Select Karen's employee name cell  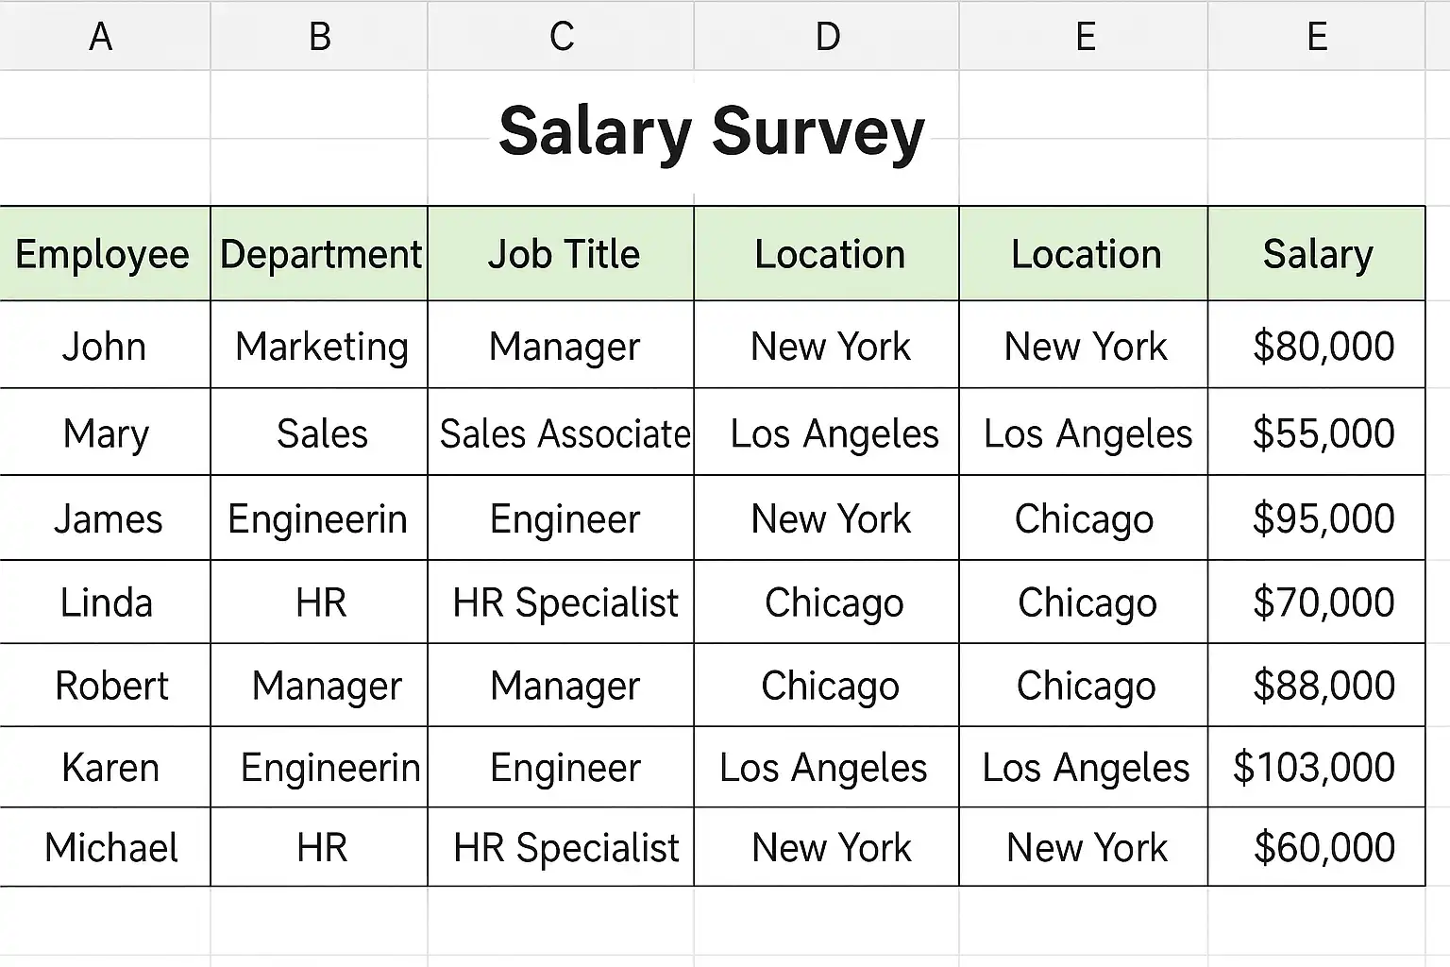tap(110, 768)
